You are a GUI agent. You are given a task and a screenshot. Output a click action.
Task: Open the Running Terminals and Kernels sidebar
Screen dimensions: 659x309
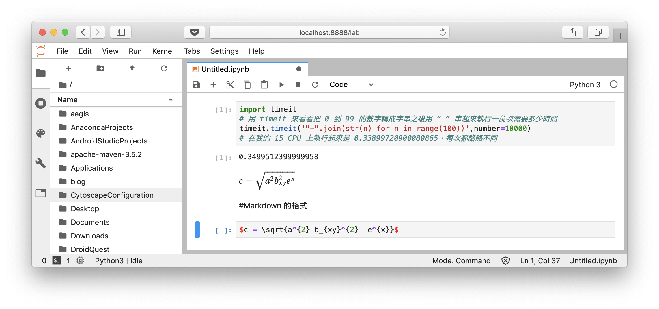pyautogui.click(x=41, y=103)
